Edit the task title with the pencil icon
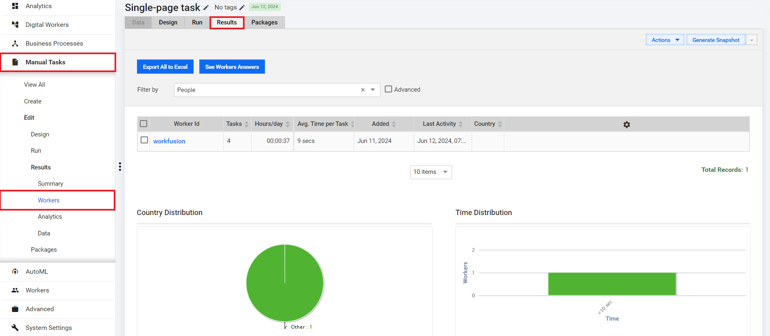The image size is (770, 336). (206, 8)
